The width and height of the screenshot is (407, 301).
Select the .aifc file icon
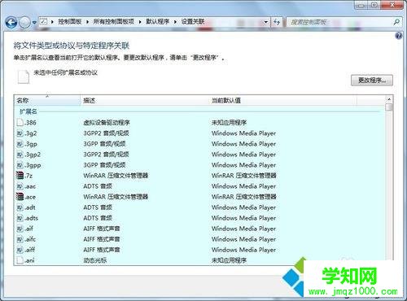point(20,239)
